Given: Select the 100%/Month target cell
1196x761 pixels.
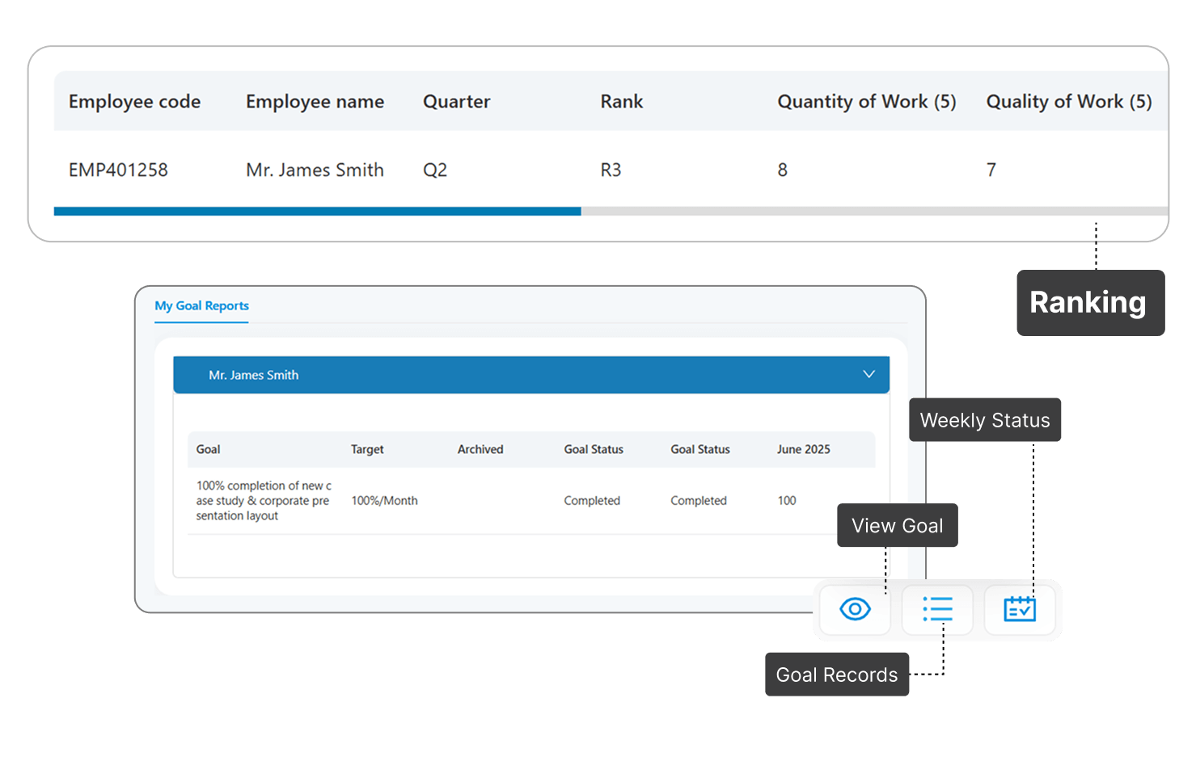Looking at the screenshot, I should (384, 501).
